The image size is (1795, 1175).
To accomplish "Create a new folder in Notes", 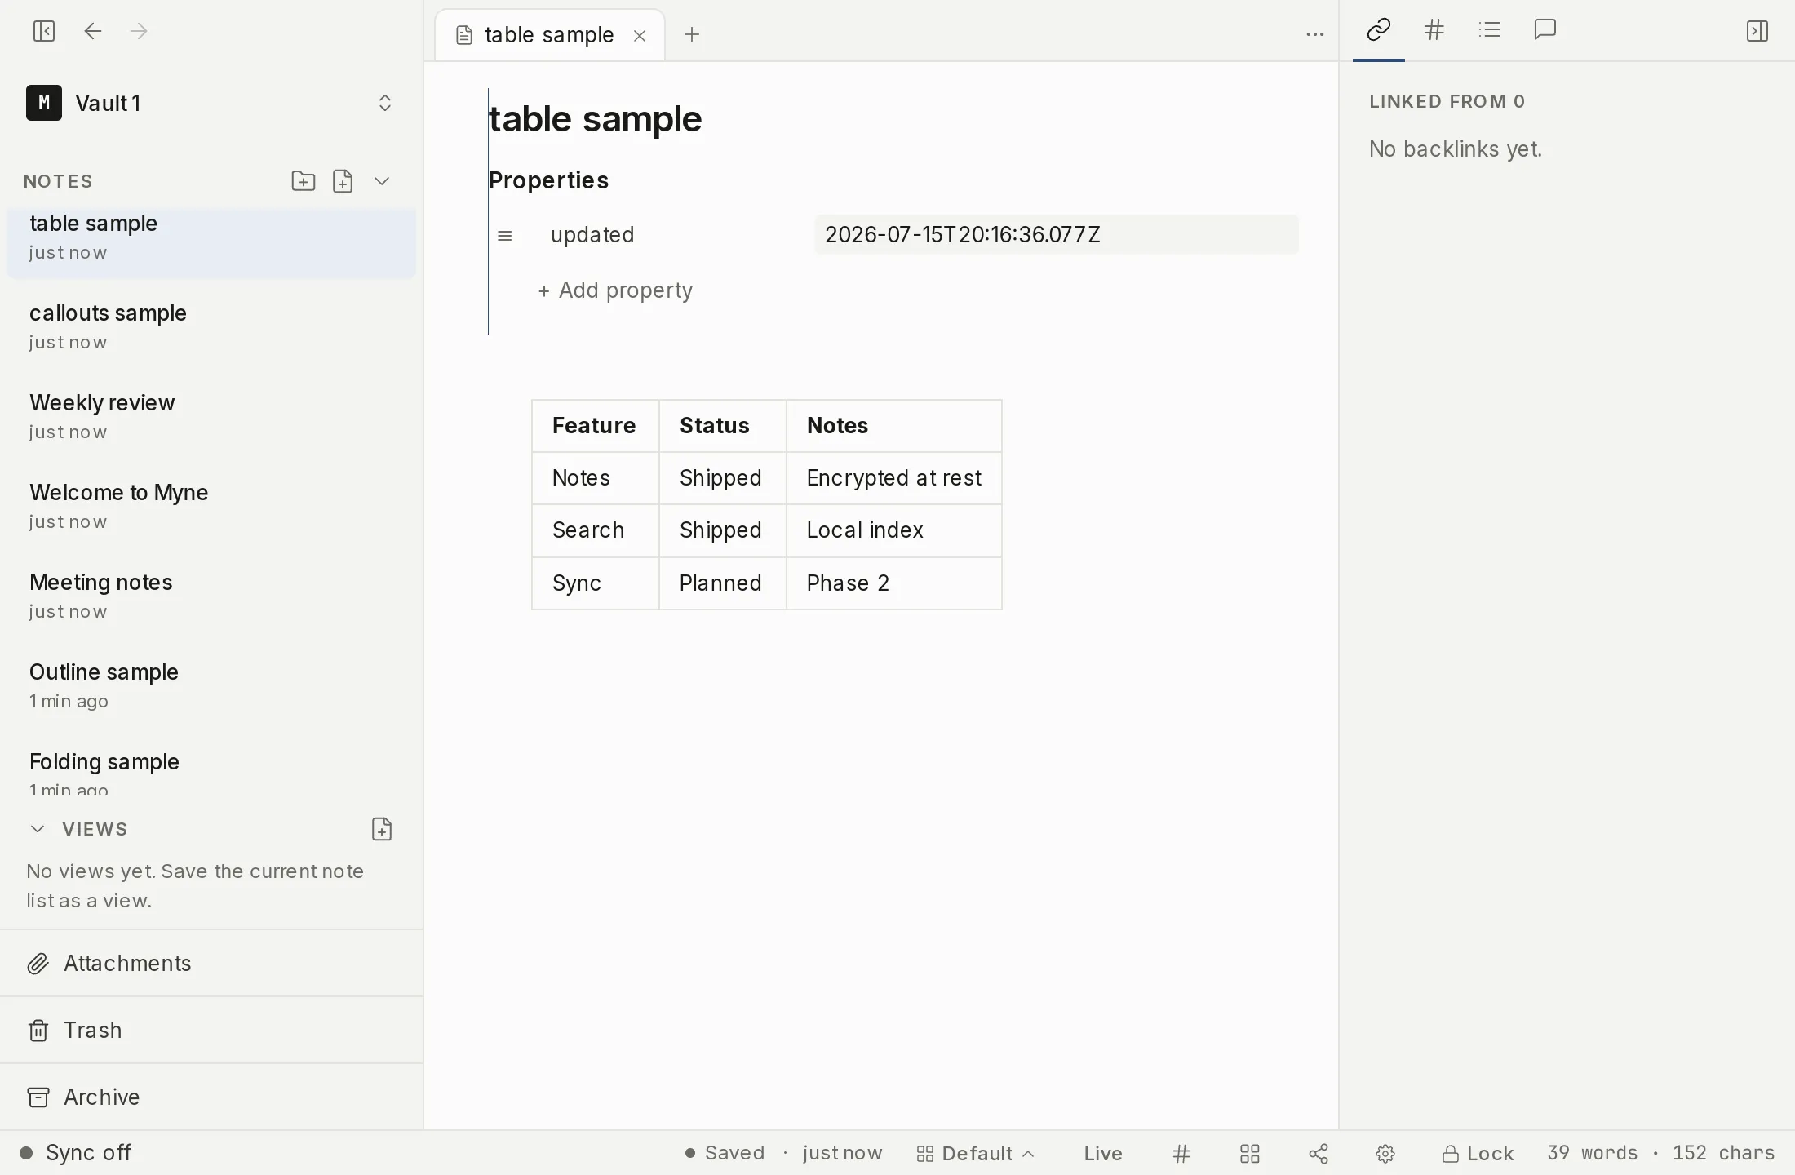I will [x=304, y=181].
